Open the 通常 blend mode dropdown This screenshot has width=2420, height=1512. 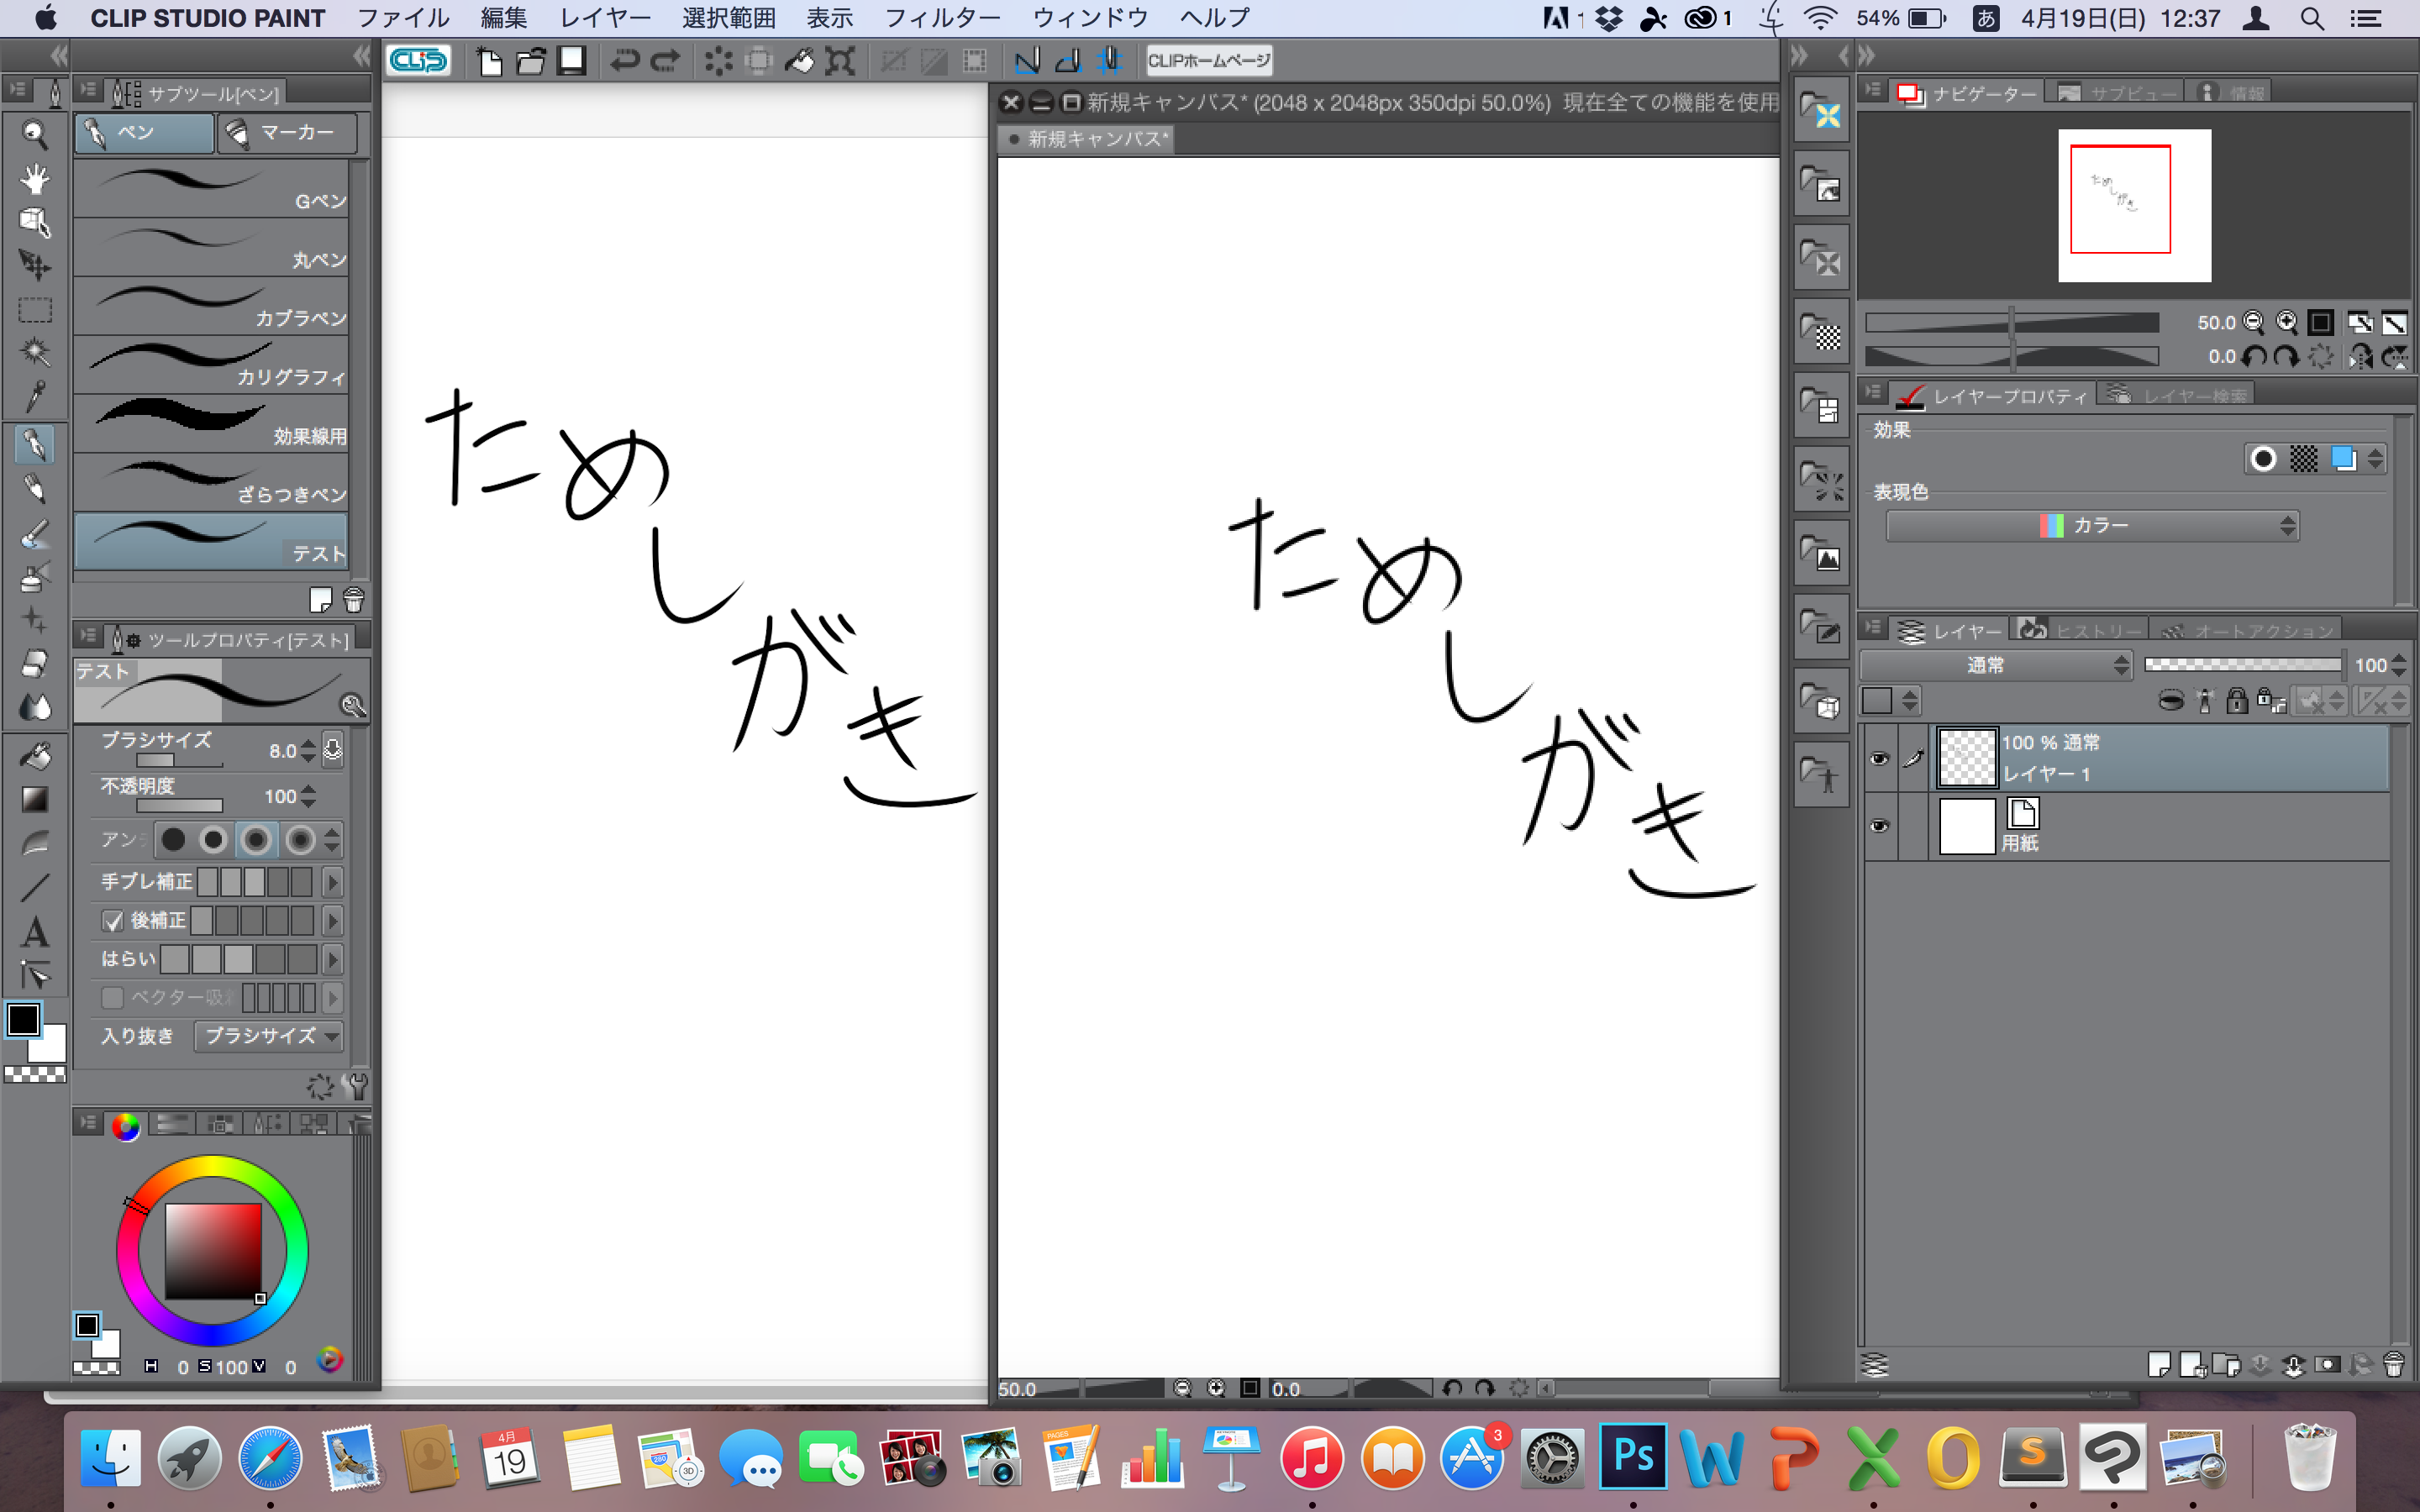coord(1995,666)
